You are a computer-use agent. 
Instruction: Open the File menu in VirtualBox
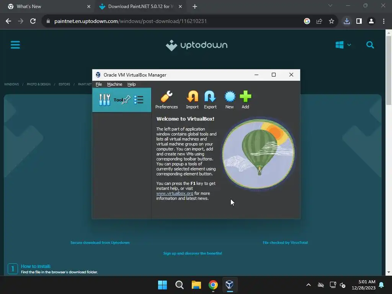pos(99,84)
